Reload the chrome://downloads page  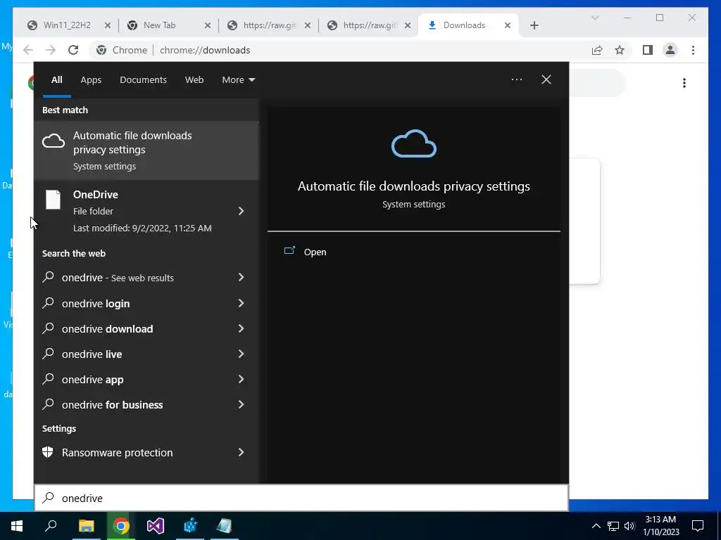coord(73,50)
